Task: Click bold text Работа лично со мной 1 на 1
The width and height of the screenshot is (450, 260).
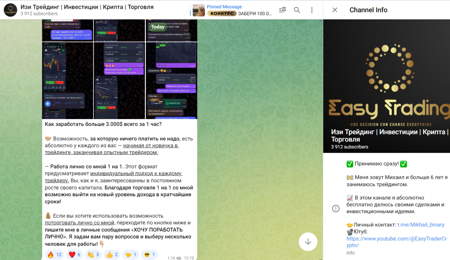Action: [87, 167]
